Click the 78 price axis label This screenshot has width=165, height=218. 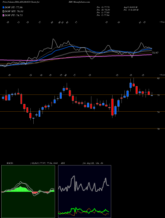pos(158,95)
